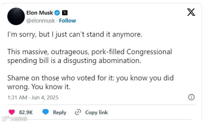Open the tweet info circle icon
204x123 pixels.
(x=192, y=97)
